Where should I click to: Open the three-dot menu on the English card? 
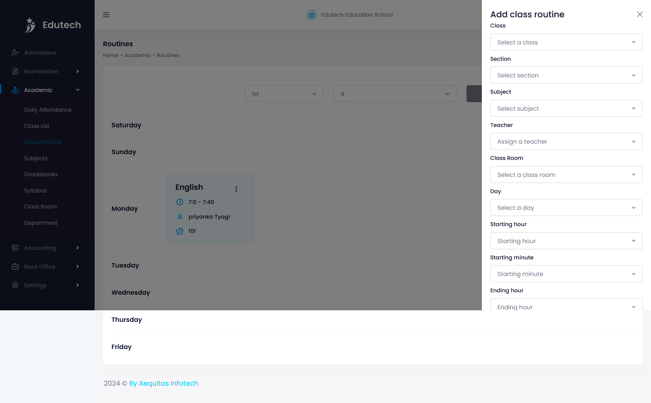coord(236,189)
